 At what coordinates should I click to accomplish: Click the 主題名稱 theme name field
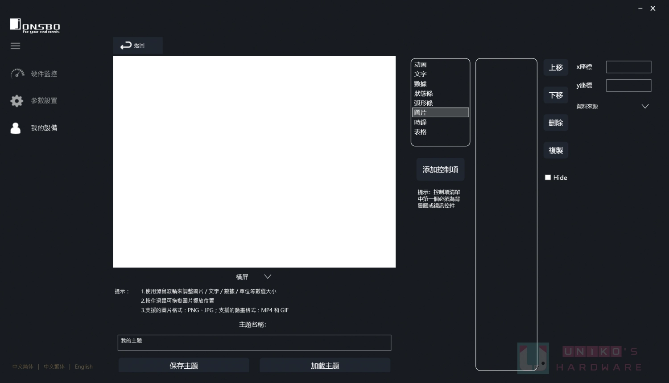tap(254, 342)
